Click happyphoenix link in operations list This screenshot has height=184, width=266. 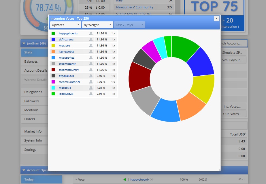pyautogui.click(x=140, y=180)
